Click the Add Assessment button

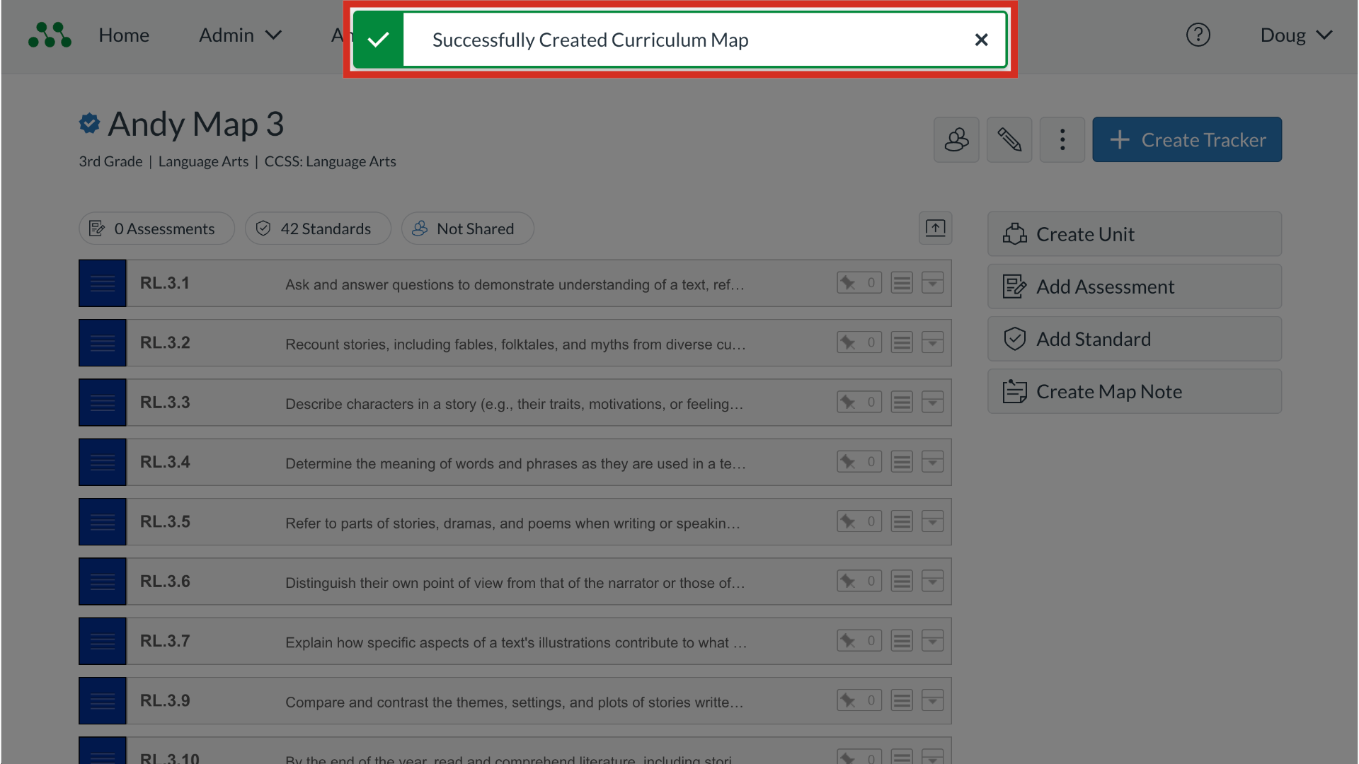coord(1134,286)
